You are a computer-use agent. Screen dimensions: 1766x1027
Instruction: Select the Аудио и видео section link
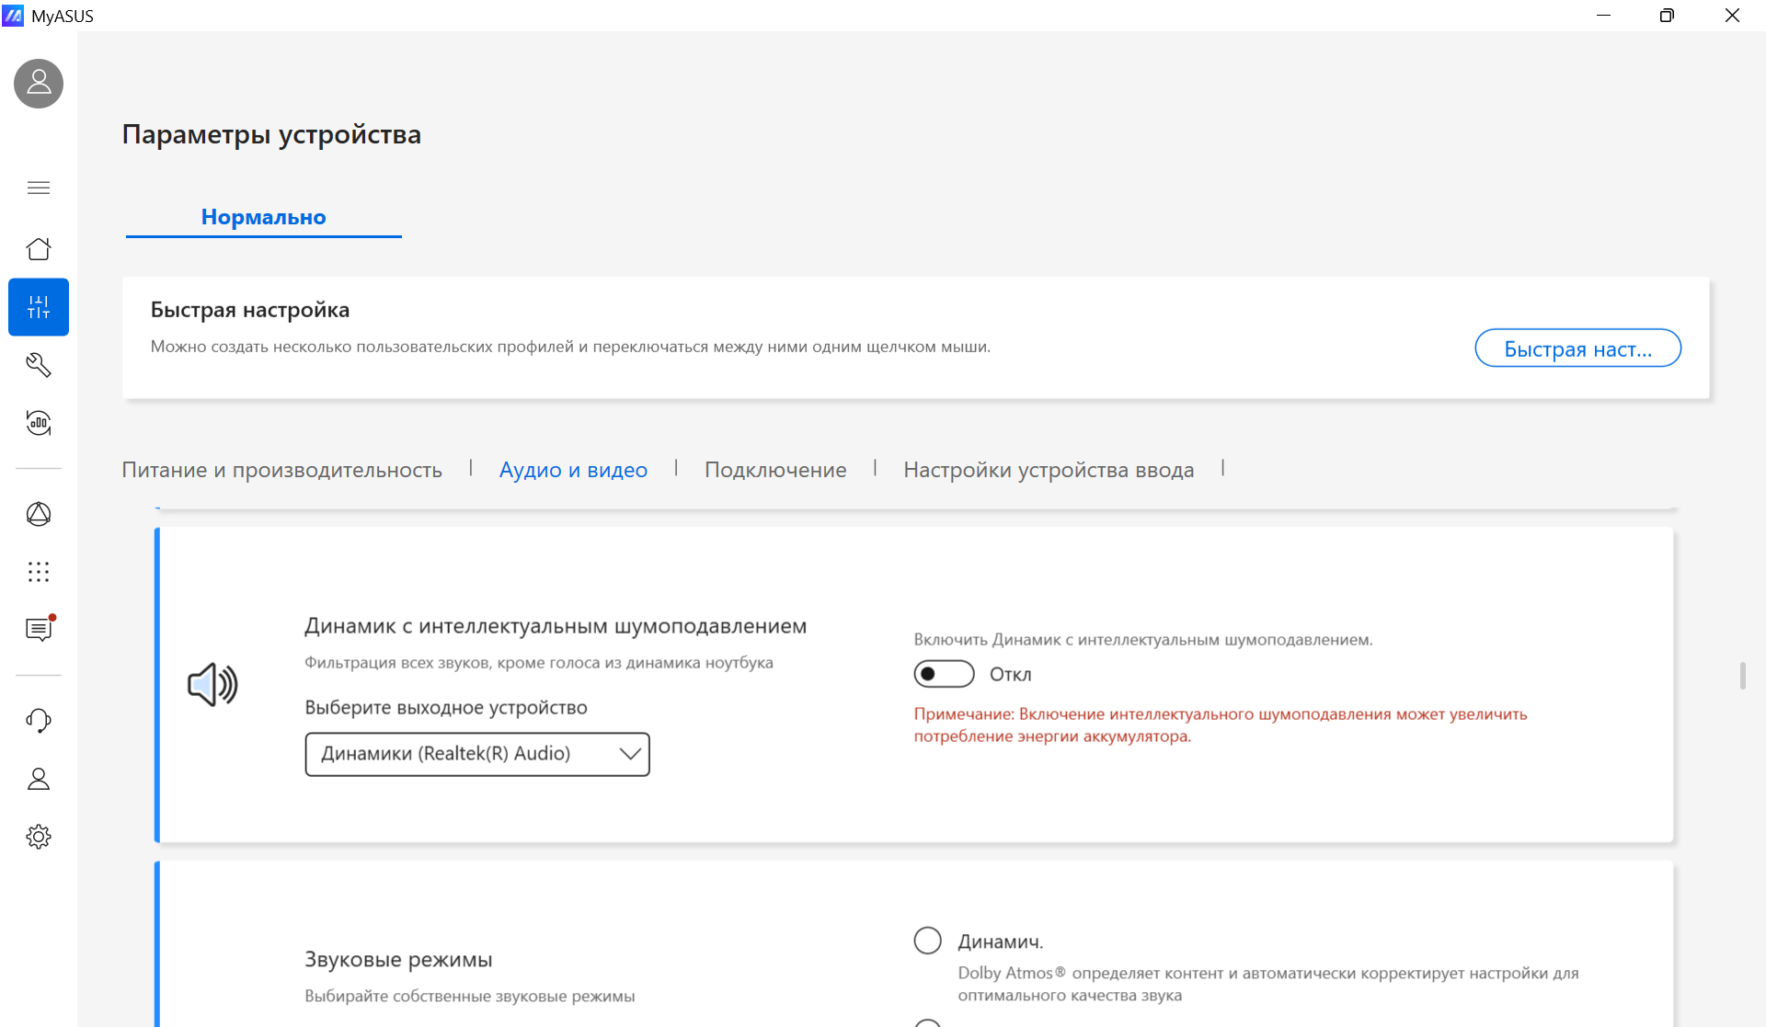click(x=573, y=470)
